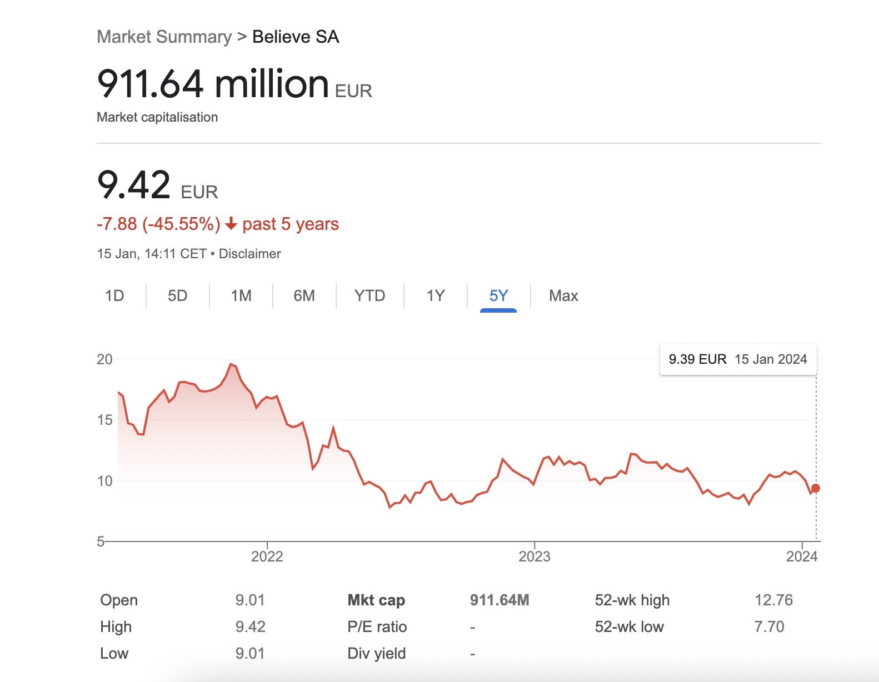879x682 pixels.
Task: Click the 2022 axis label
Action: 267,556
